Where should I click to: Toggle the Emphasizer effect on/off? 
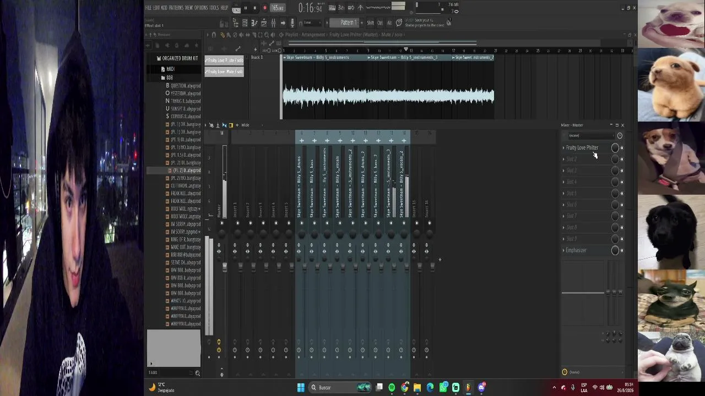pos(622,250)
